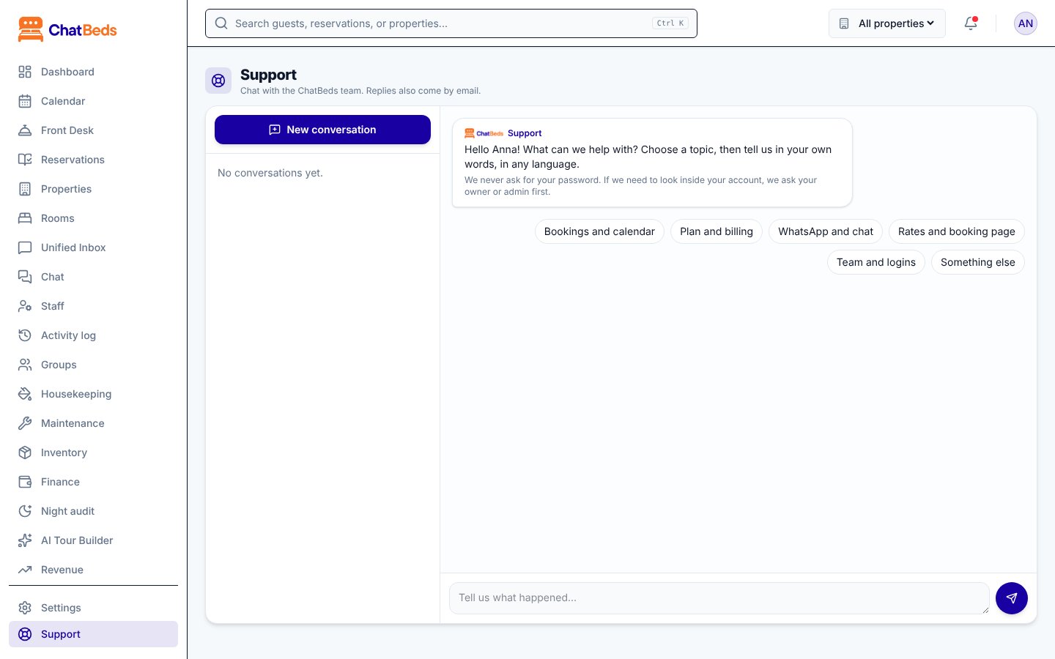Click the Night audit moon icon
This screenshot has height=659, width=1055.
click(25, 511)
